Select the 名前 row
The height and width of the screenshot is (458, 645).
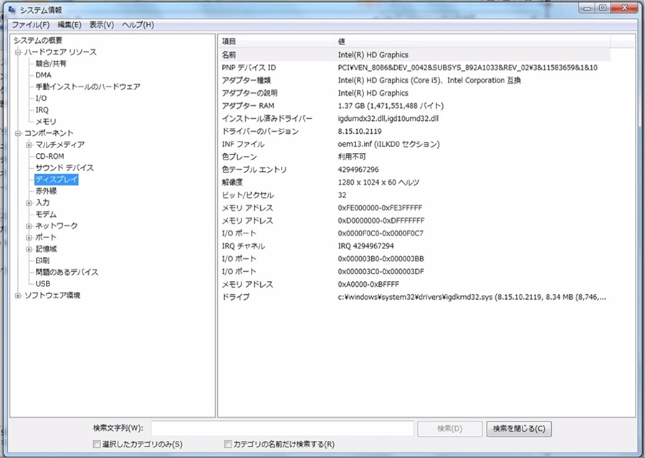coord(415,54)
